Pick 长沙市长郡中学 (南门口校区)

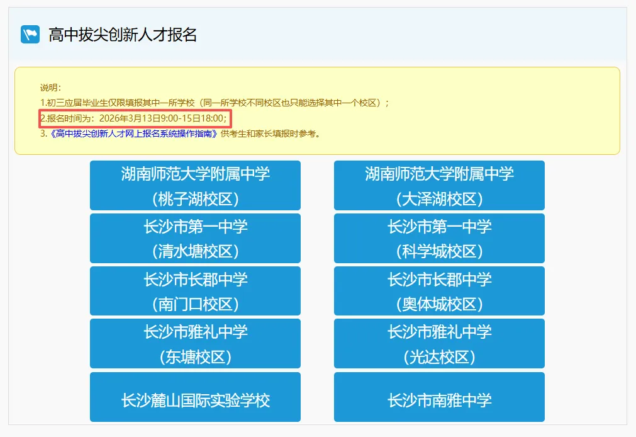click(x=195, y=291)
